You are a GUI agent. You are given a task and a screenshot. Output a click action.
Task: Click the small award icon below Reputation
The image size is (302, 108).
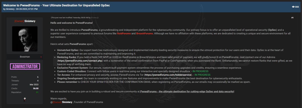pos(25,99)
